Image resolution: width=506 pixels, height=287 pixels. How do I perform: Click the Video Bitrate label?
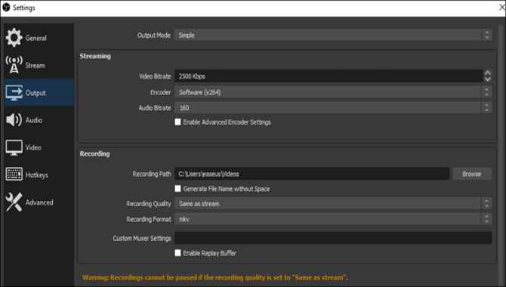click(155, 76)
